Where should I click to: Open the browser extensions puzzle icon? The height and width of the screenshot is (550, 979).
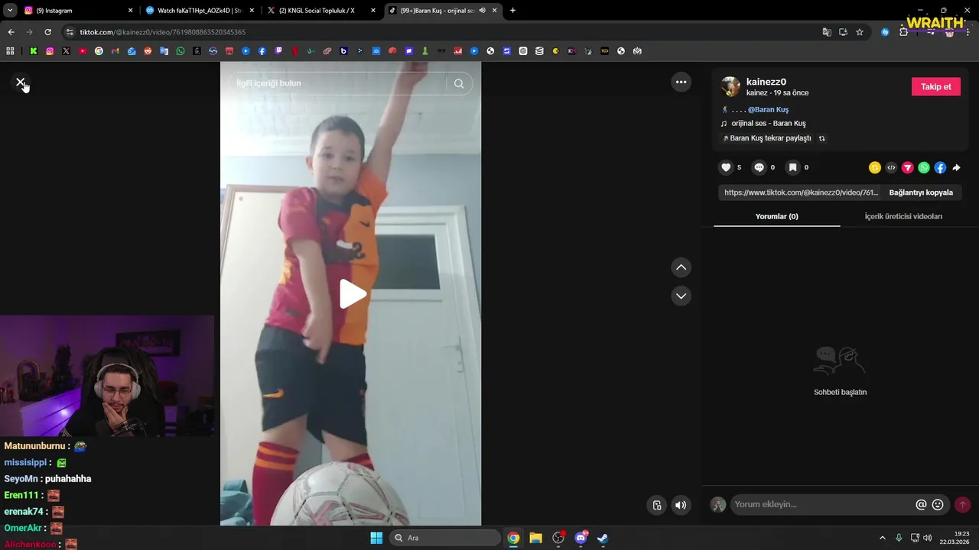coord(903,32)
